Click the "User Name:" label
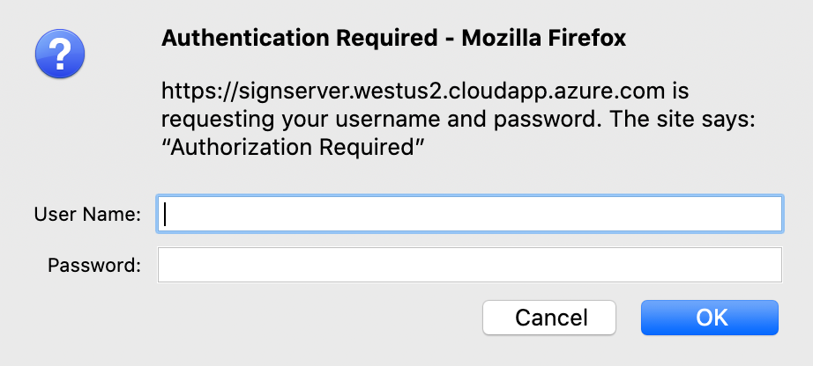 (x=87, y=214)
